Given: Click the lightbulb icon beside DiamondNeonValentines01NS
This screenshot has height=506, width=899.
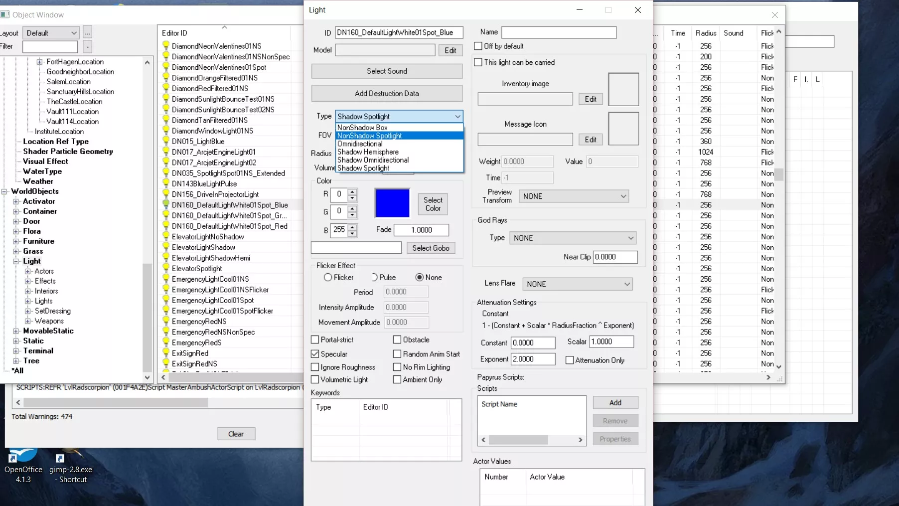Looking at the screenshot, I should (x=166, y=46).
